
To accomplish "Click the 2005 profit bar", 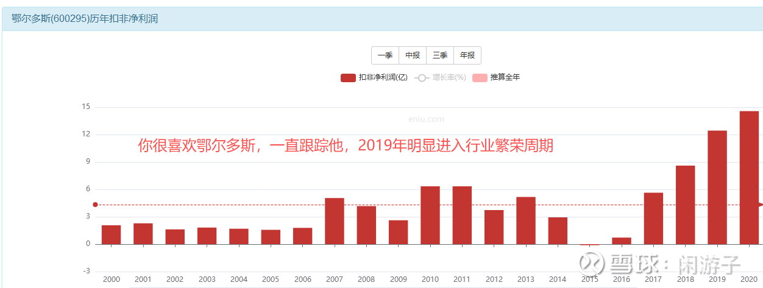I will click(271, 237).
